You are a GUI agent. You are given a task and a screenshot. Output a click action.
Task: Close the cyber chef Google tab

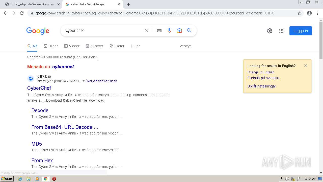[119, 4]
